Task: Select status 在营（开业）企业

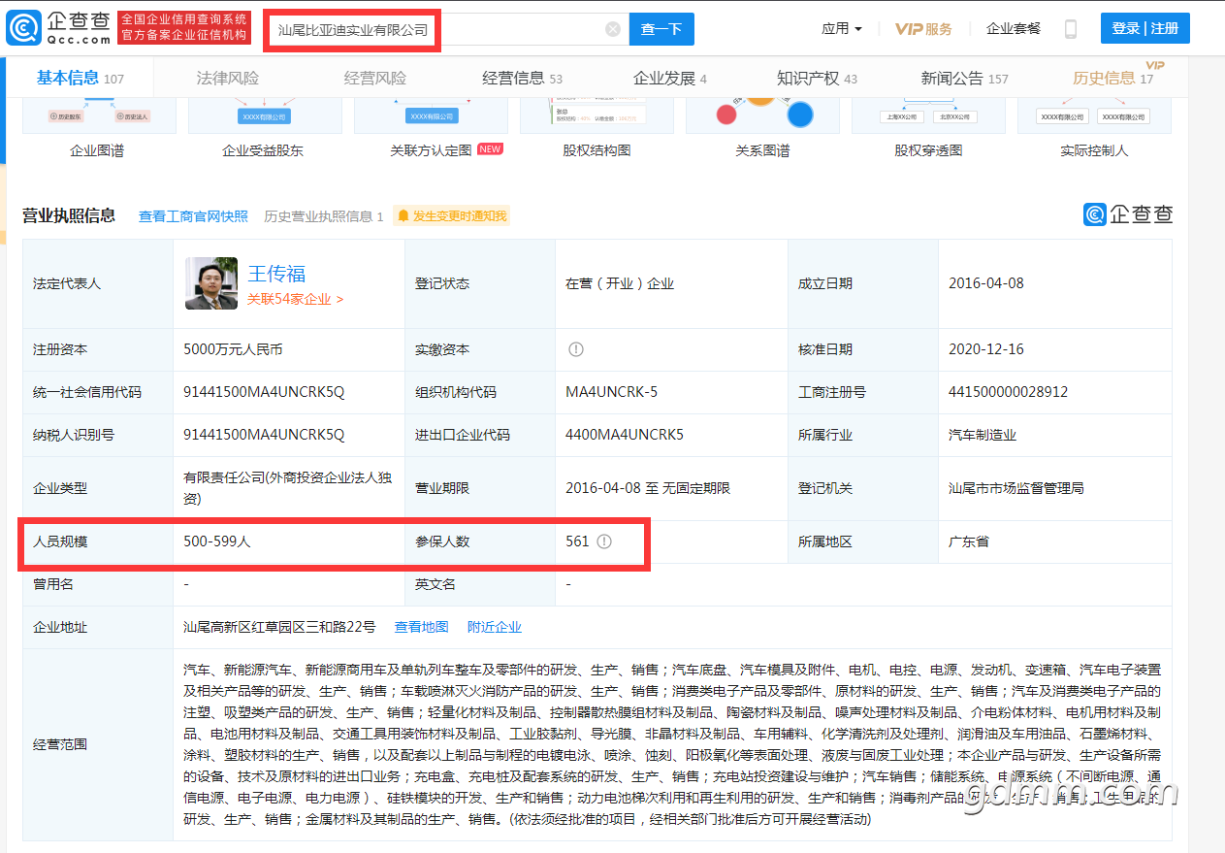Action: 620,283
